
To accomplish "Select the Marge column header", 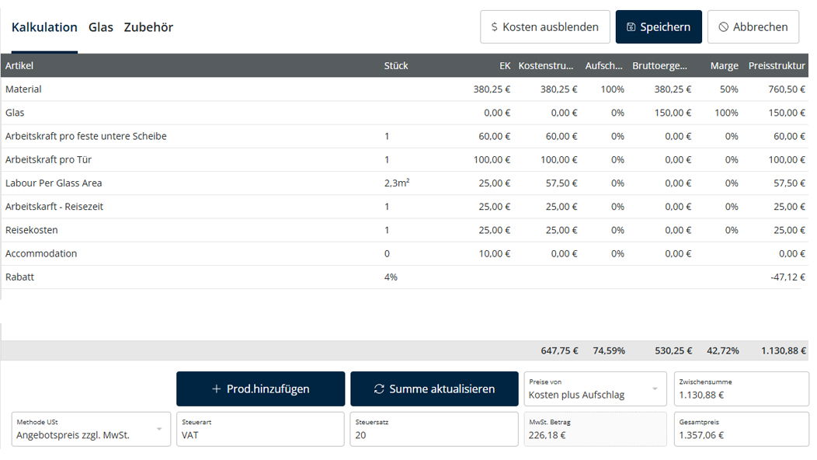I will pos(724,66).
